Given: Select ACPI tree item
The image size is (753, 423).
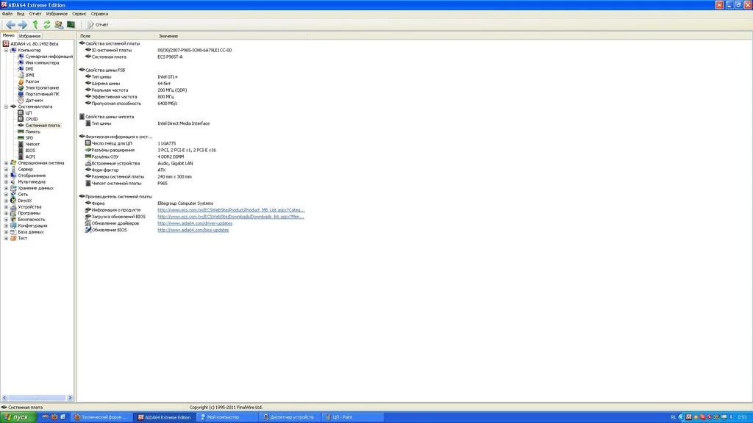Looking at the screenshot, I should click(x=30, y=156).
